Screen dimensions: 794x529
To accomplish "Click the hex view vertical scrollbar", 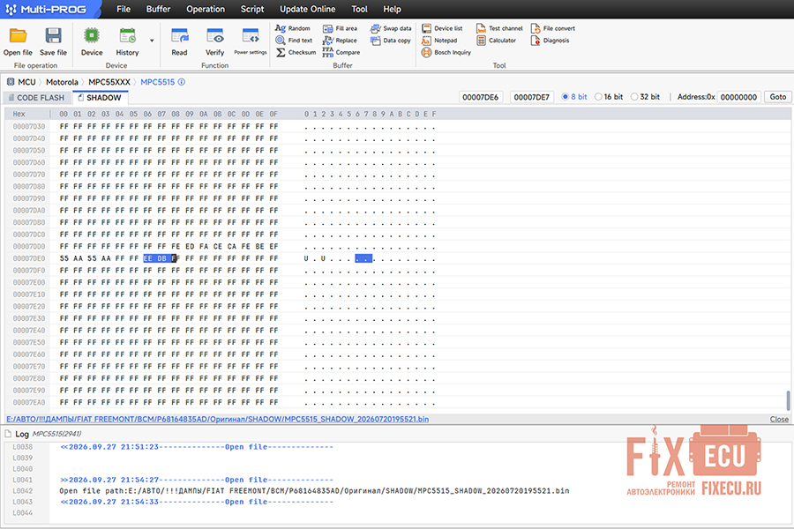I will 788,400.
